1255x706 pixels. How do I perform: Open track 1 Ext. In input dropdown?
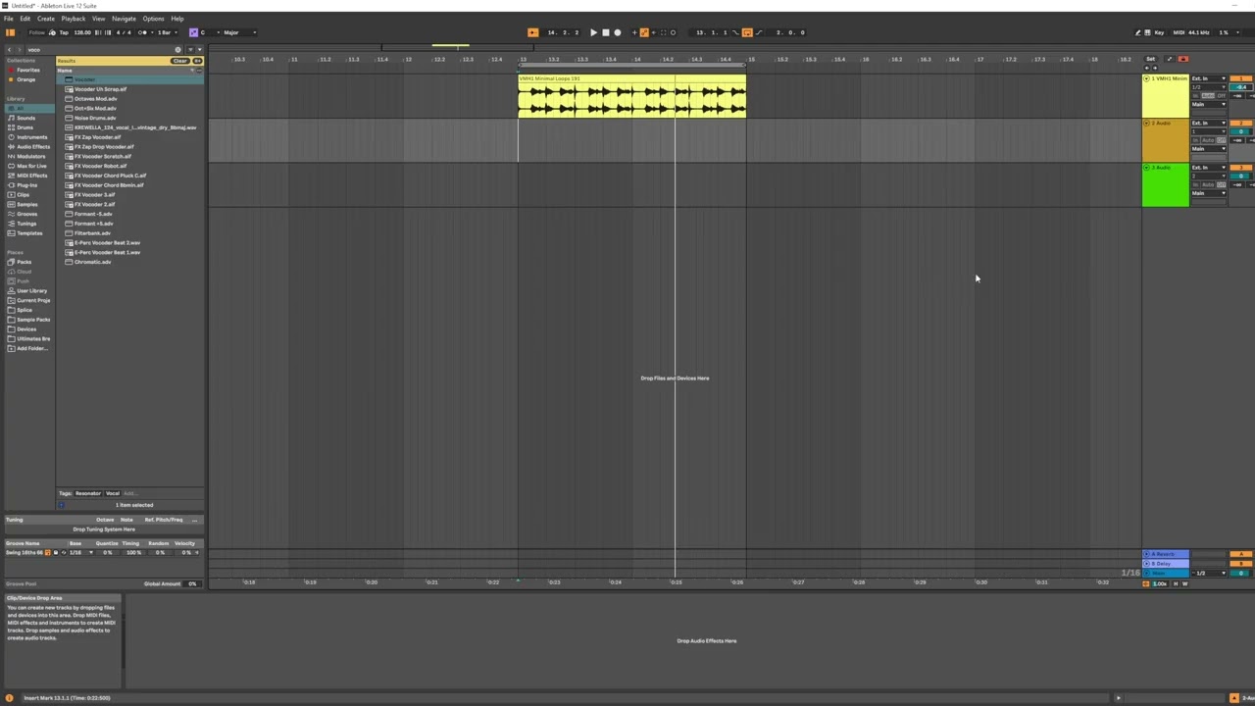pyautogui.click(x=1209, y=78)
